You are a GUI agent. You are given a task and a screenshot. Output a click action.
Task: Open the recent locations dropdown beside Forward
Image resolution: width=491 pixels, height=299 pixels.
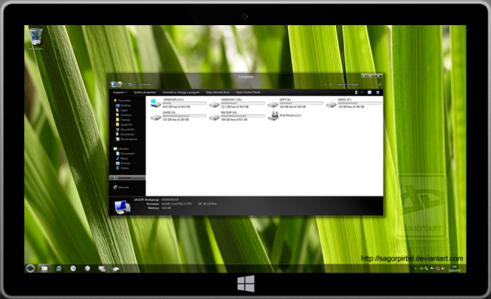(x=126, y=85)
